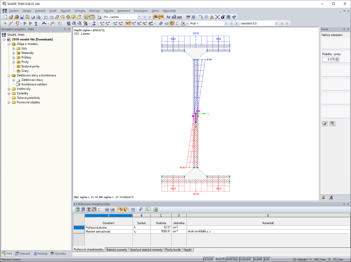Click the microscope icon under the Panel
The height and width of the screenshot is (262, 351).
[x=331, y=197]
